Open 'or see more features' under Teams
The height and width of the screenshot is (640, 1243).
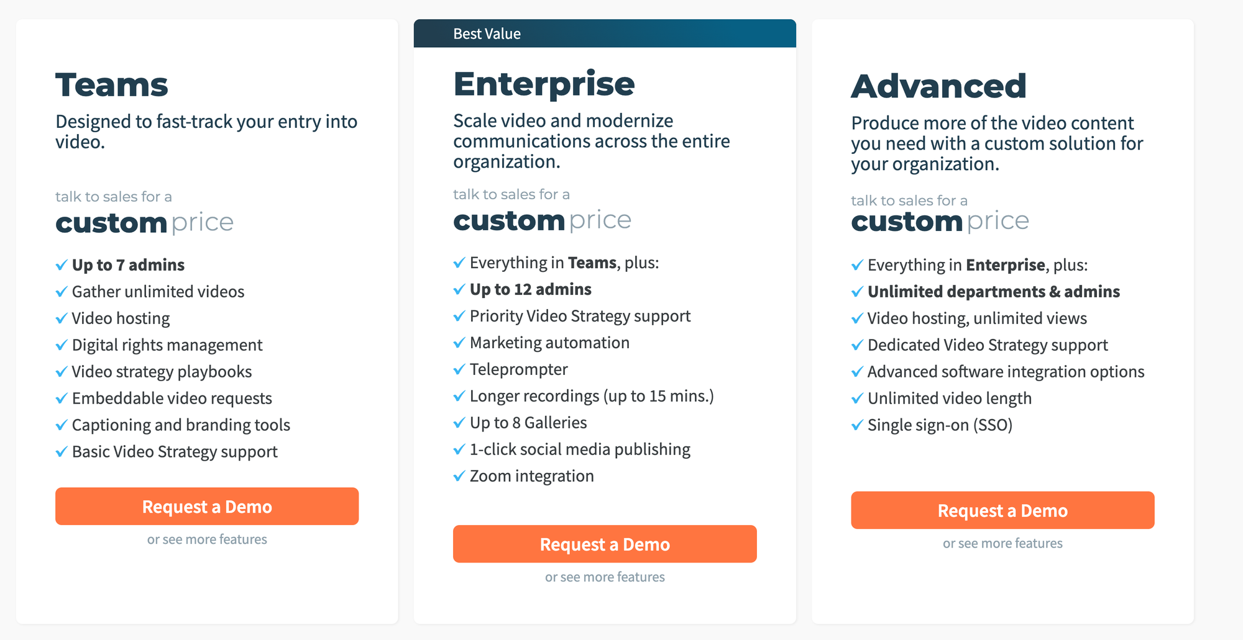pyautogui.click(x=207, y=539)
